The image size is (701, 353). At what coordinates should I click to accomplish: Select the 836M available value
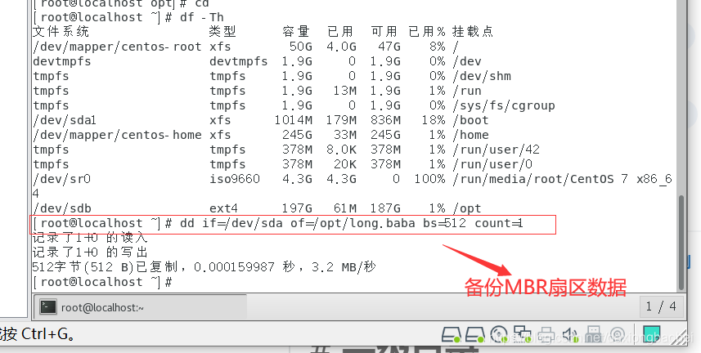pyautogui.click(x=385, y=120)
